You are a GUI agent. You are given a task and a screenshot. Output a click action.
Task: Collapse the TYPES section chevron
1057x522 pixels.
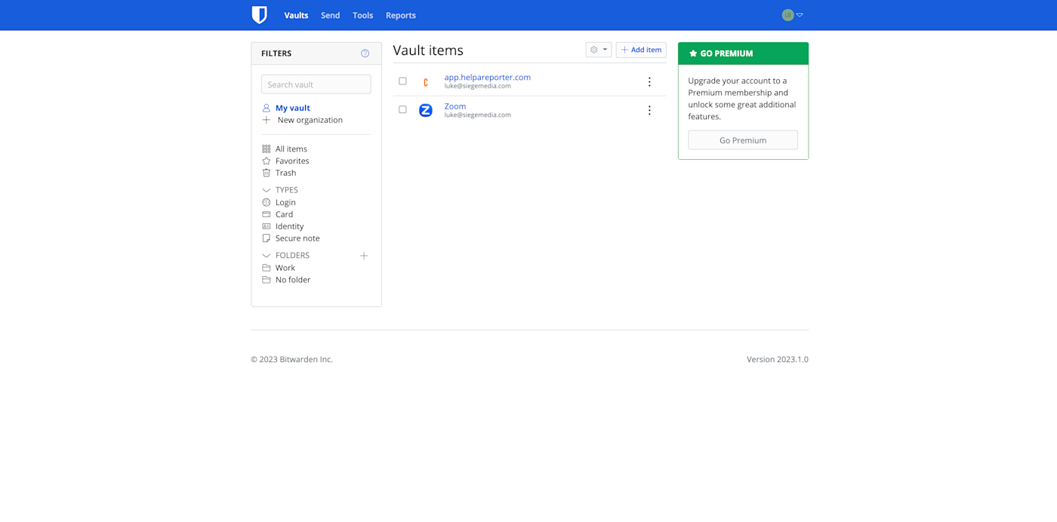tap(266, 190)
